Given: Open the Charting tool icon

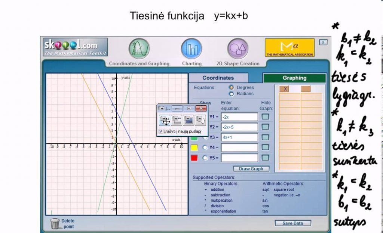Looking at the screenshot, I should (191, 49).
